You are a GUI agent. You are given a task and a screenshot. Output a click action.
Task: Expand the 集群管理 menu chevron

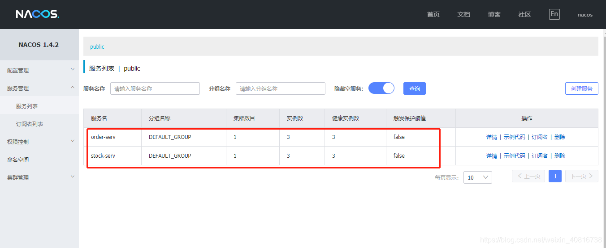pyautogui.click(x=73, y=177)
